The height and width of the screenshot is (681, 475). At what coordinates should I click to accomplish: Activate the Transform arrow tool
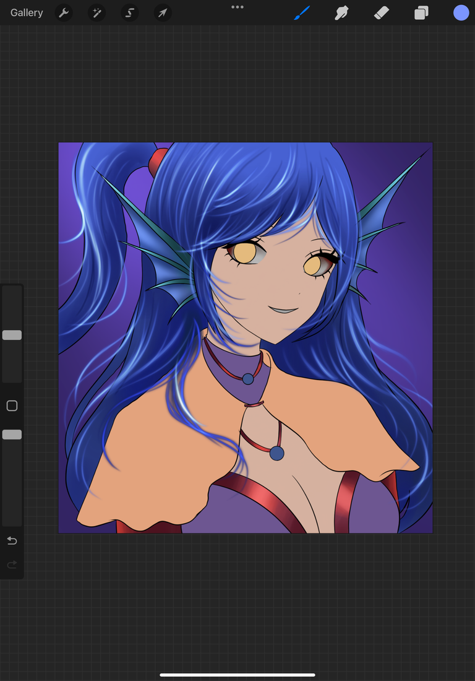pos(163,12)
